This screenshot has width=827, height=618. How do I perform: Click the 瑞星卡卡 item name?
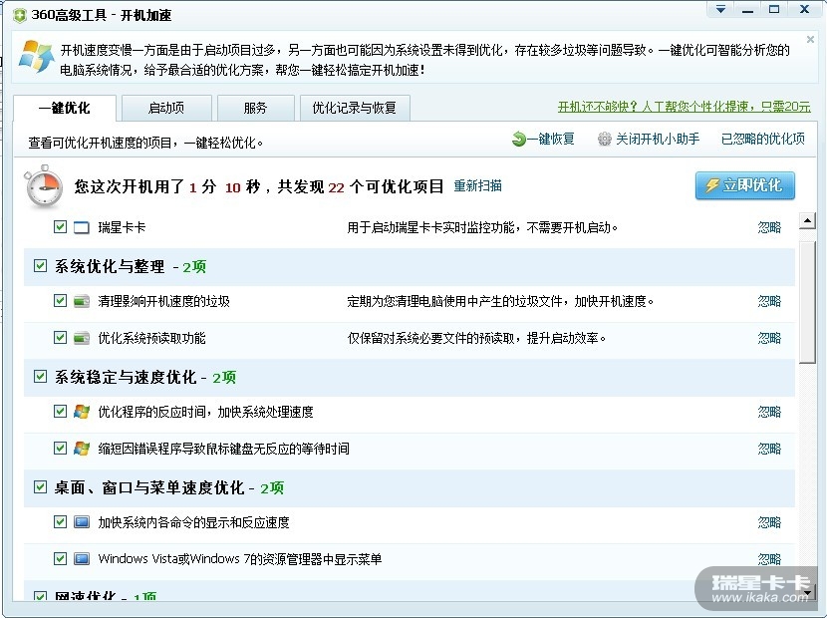(x=122, y=227)
